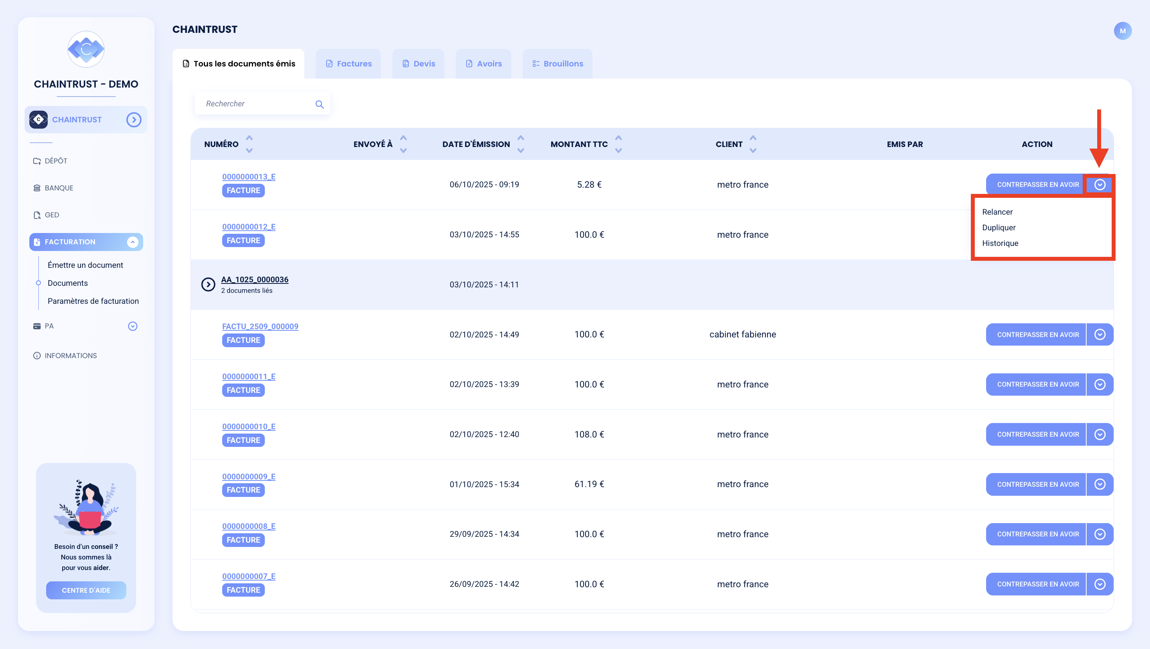Select Relancer in the action menu
This screenshot has height=649, width=1150.
pos(997,212)
